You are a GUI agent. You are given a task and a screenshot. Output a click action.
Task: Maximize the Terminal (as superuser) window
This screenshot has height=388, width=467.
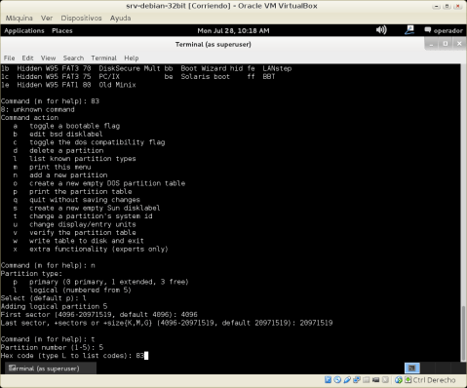[x=446, y=44]
